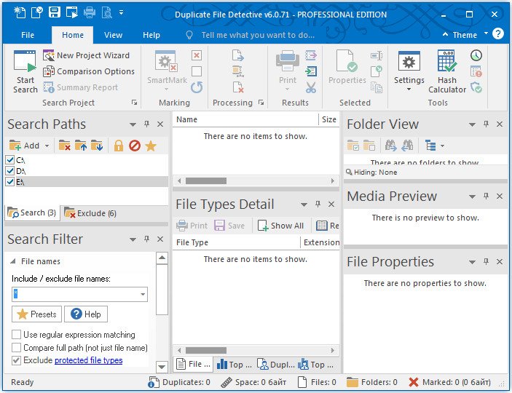Pin the Search Paths panel

click(146, 124)
